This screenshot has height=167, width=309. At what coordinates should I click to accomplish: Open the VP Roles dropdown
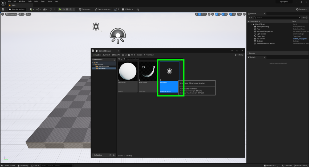pyautogui.click(x=128, y=9)
